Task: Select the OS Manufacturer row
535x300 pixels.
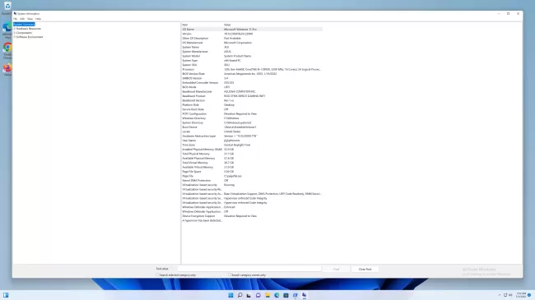Action: (x=252, y=43)
